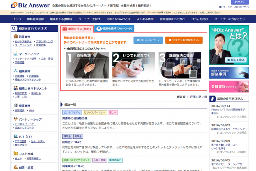Open the セキュリティ sidebar link
Viewport: 256px width, 171px height.
click(x=38, y=142)
